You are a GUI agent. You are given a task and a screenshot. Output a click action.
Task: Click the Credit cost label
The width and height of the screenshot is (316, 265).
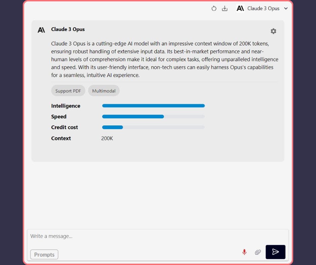coord(65,127)
